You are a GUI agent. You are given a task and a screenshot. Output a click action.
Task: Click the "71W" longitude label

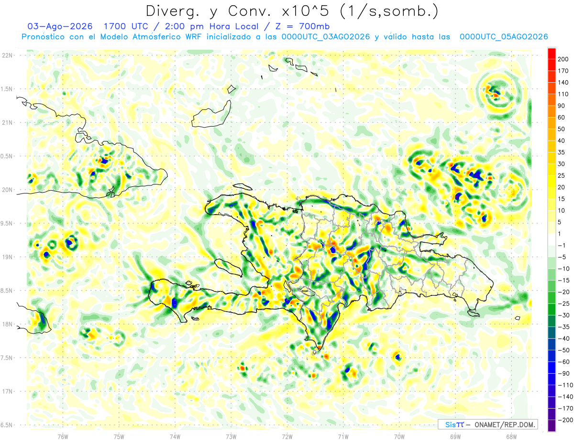(x=343, y=437)
